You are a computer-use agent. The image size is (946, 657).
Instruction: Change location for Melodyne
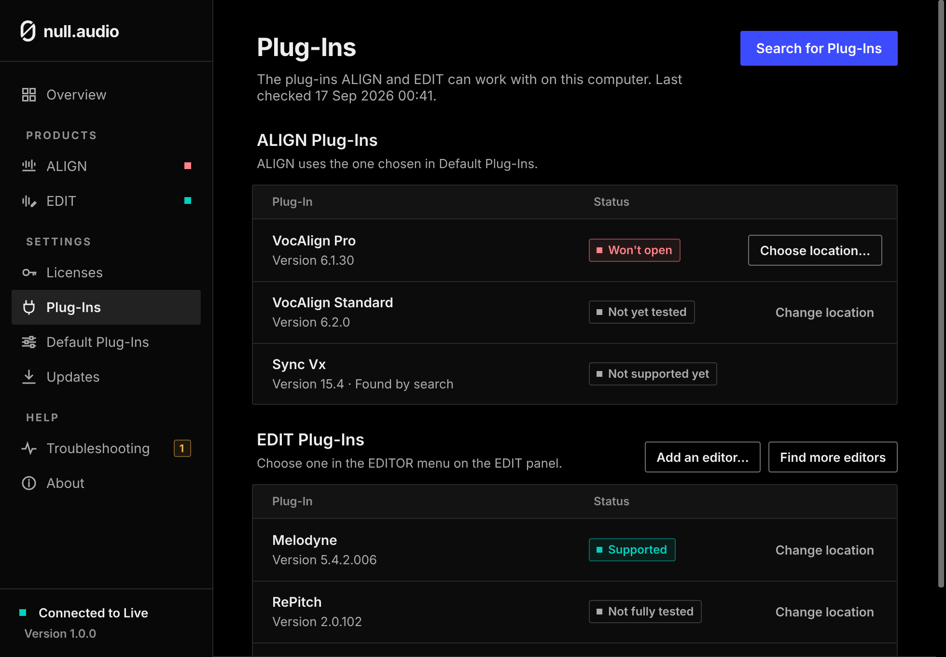pos(824,550)
